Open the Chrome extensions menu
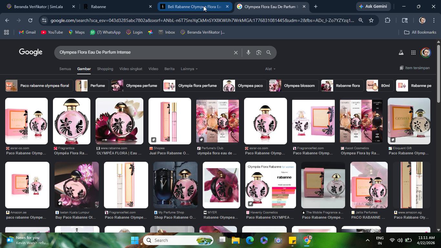Image resolution: width=441 pixels, height=248 pixels. (387, 20)
